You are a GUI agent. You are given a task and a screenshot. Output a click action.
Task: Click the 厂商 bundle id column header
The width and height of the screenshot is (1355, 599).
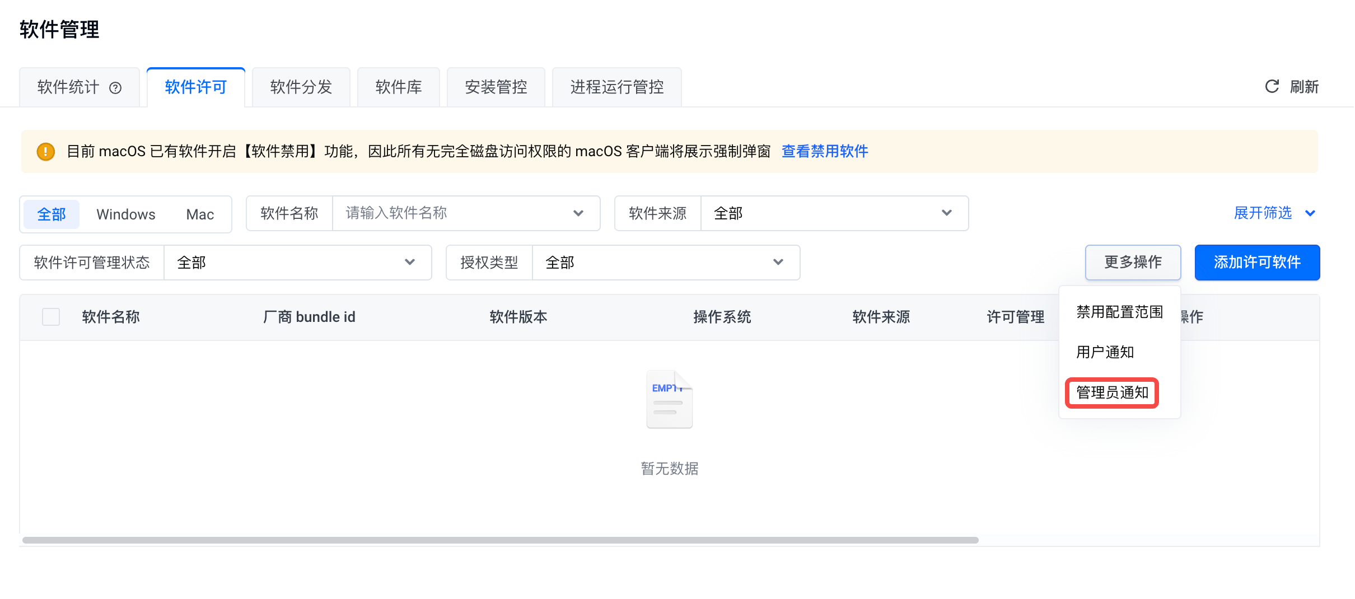click(x=309, y=317)
